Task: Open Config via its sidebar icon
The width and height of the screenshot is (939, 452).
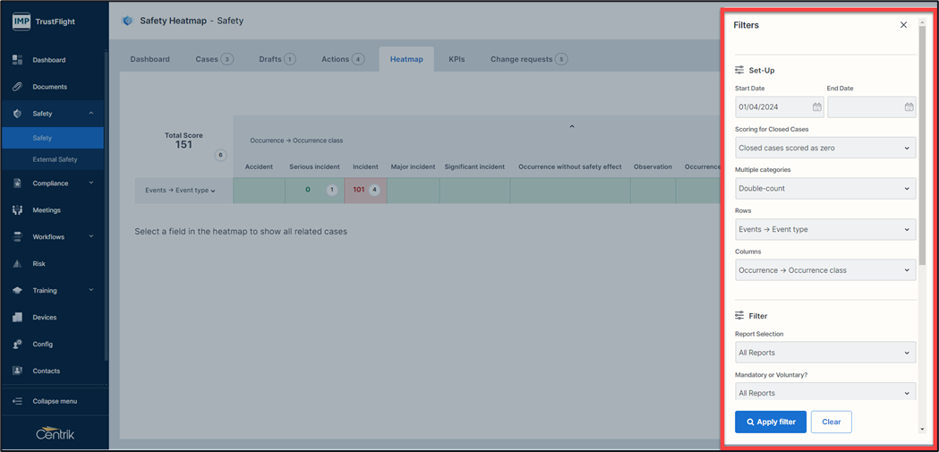Action: (17, 344)
